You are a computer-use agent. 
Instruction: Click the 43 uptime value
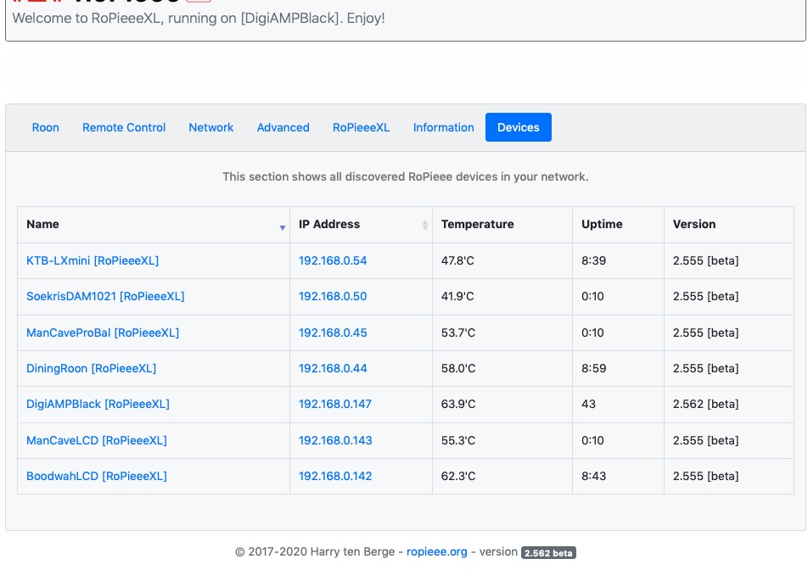588,404
